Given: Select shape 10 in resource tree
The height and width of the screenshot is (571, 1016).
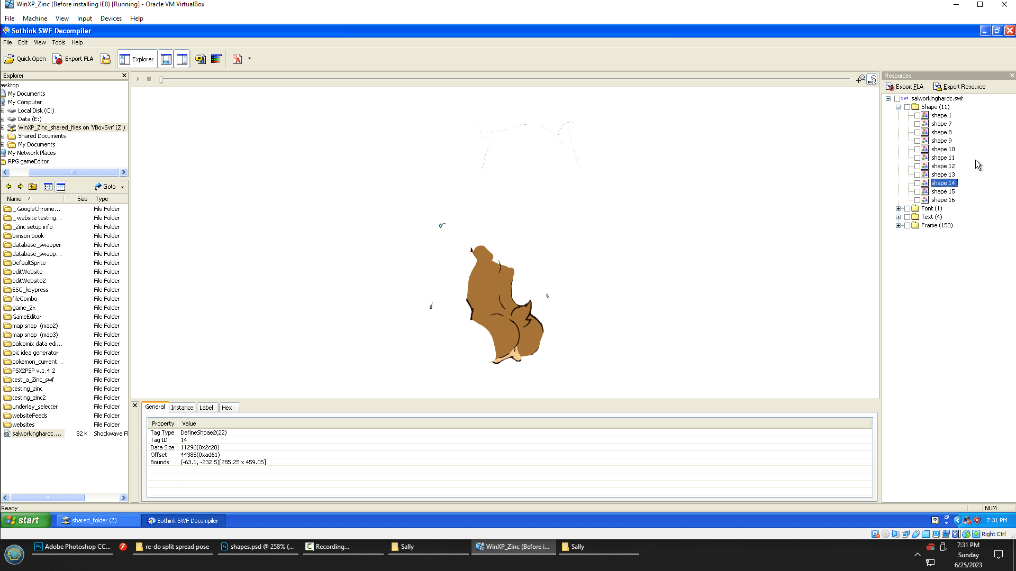Looking at the screenshot, I should click(942, 149).
